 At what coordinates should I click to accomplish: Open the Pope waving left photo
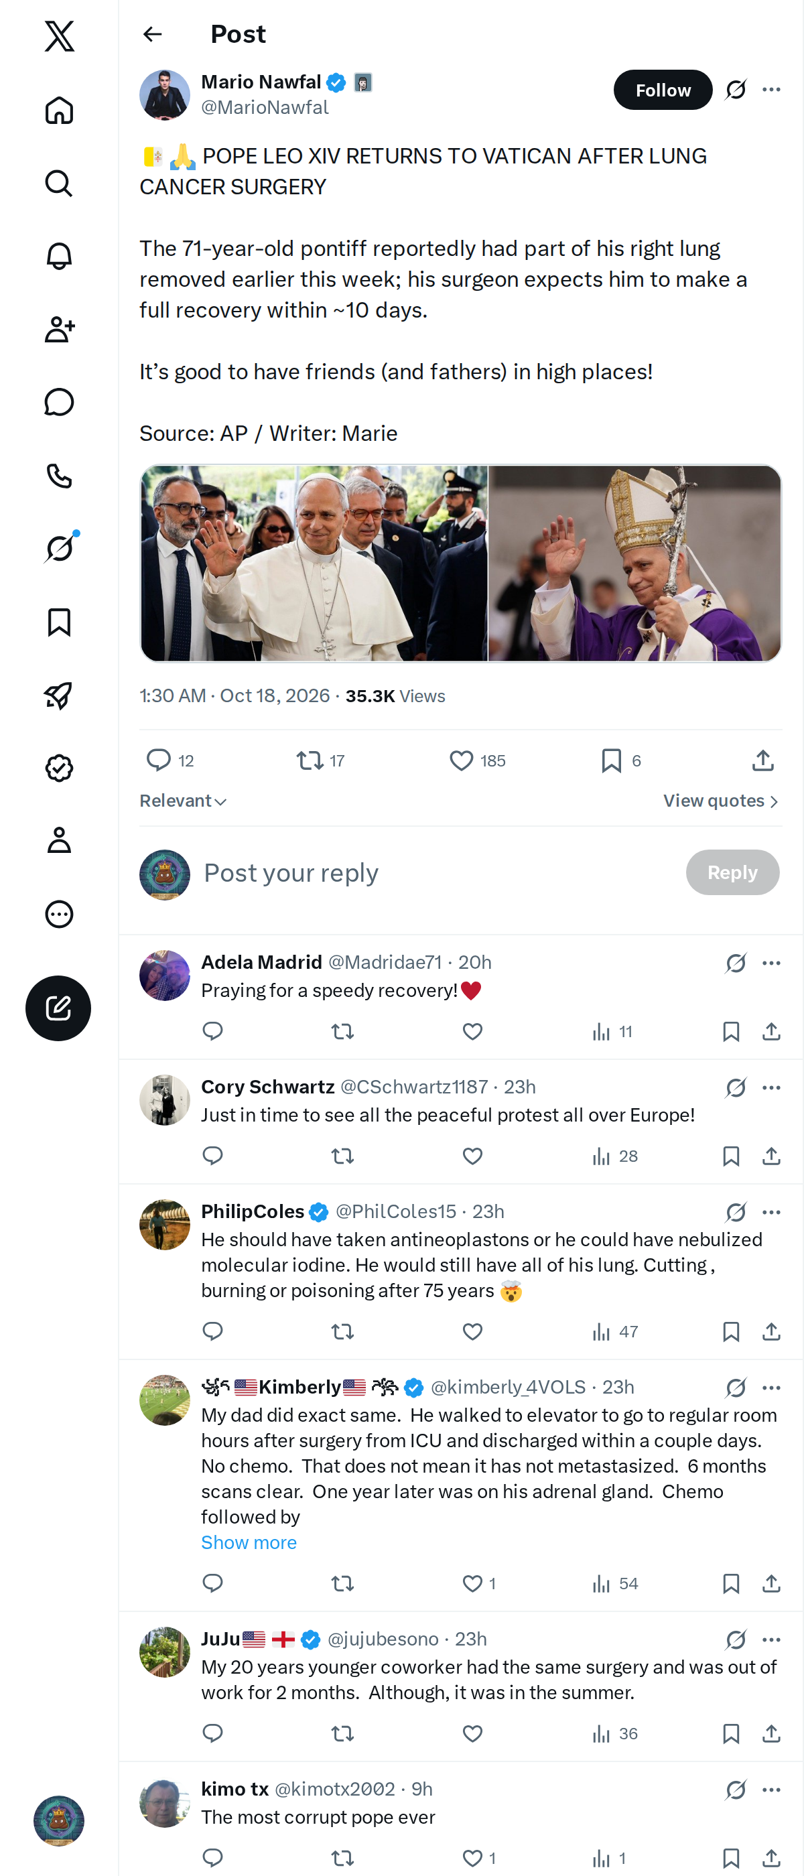pos(314,563)
